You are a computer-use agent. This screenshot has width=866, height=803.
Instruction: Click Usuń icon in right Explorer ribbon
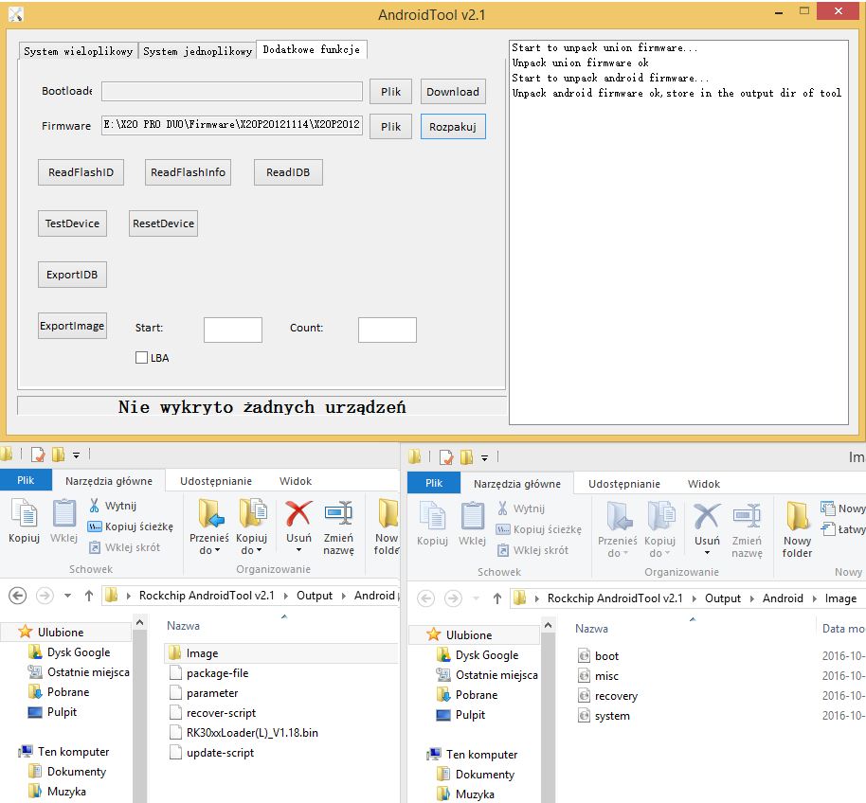coord(707,517)
